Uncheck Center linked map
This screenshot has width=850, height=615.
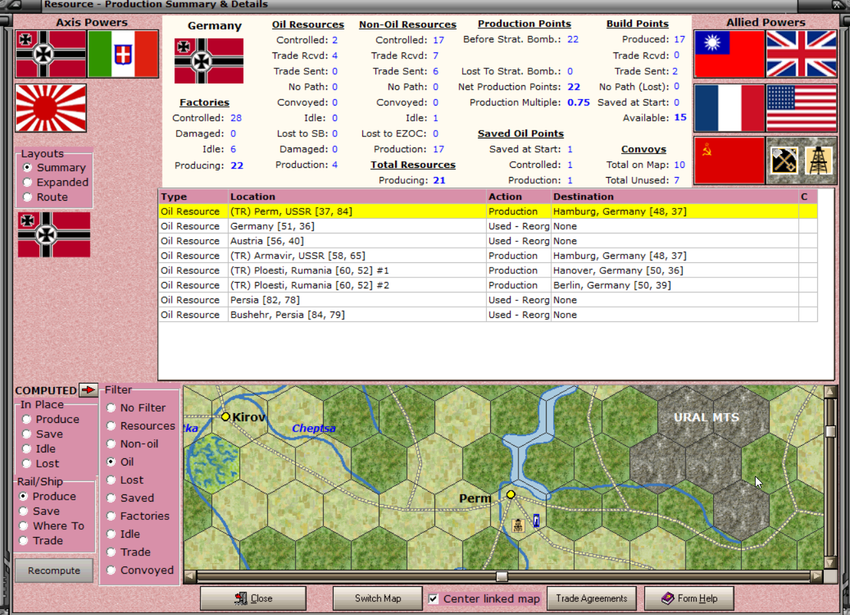click(x=433, y=599)
